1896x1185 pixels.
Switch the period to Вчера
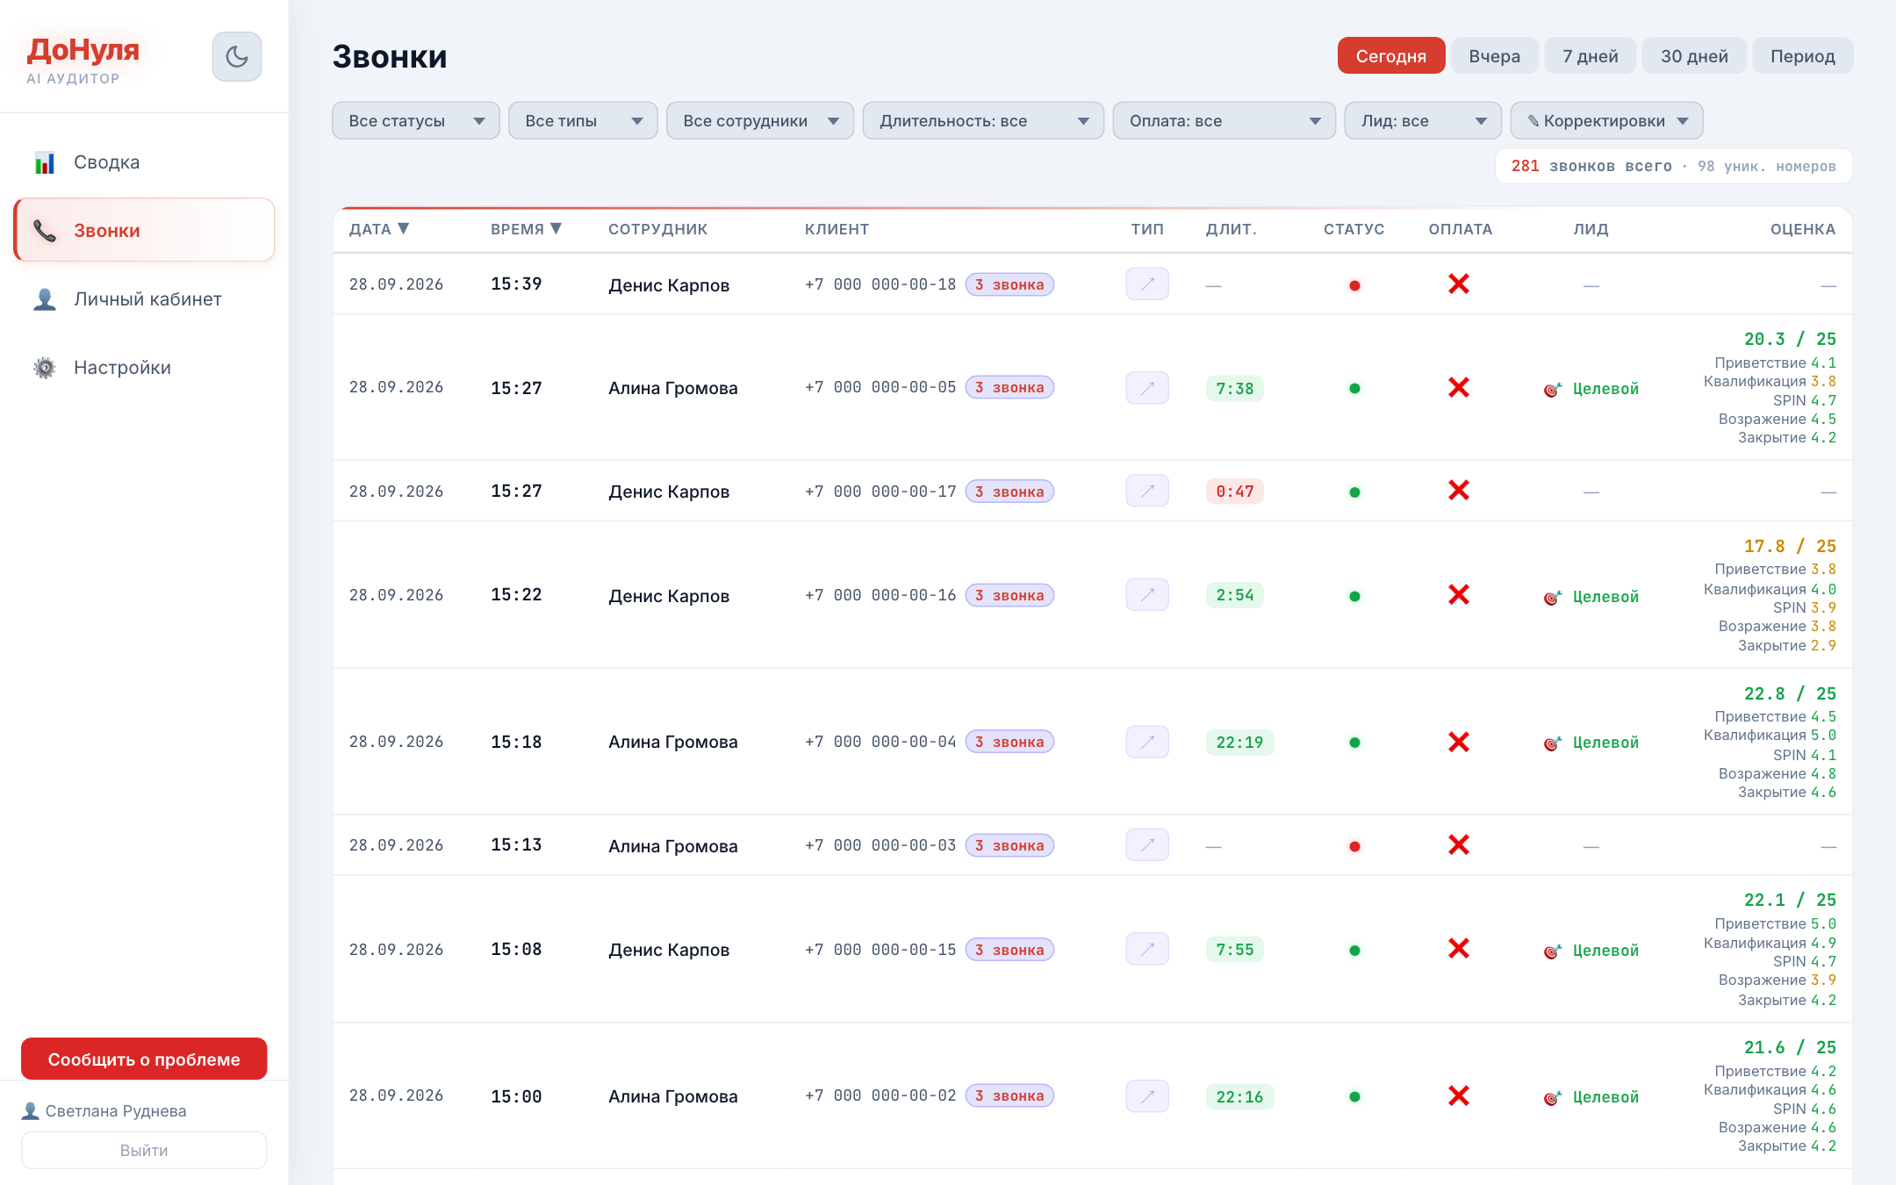1494,56
